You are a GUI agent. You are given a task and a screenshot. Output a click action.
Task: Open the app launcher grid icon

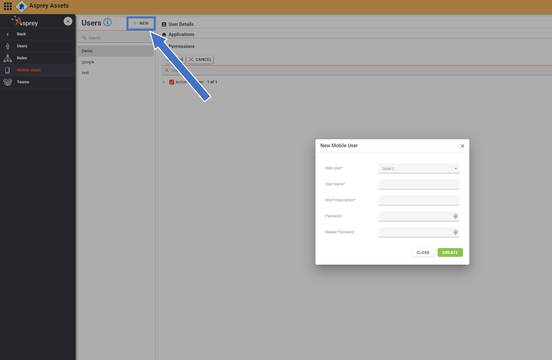click(x=8, y=6)
